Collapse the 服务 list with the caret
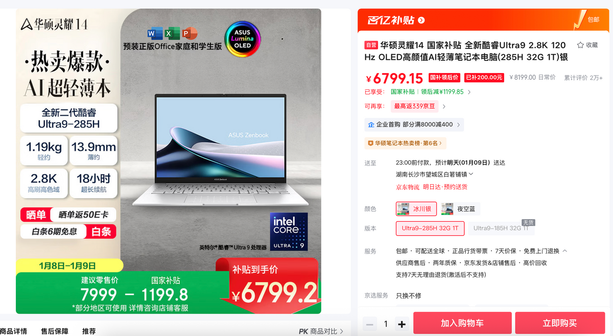The width and height of the screenshot is (613, 336). coord(564,251)
